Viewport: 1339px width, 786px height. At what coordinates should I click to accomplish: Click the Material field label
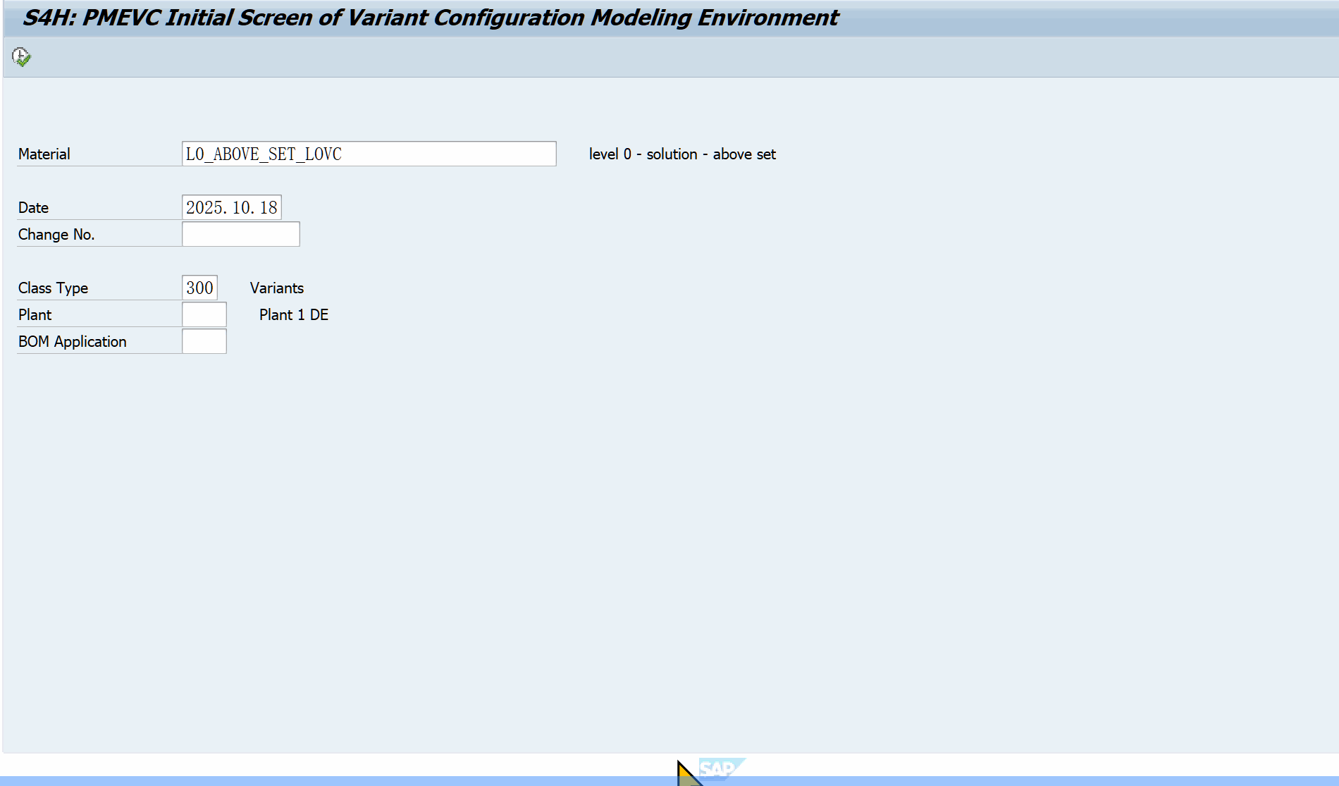pyautogui.click(x=44, y=154)
